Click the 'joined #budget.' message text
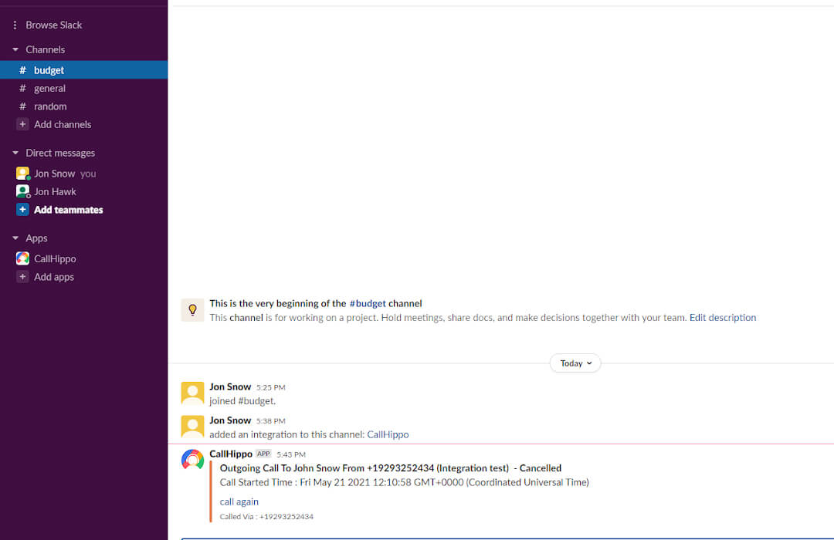This screenshot has height=540, width=834. [x=242, y=401]
